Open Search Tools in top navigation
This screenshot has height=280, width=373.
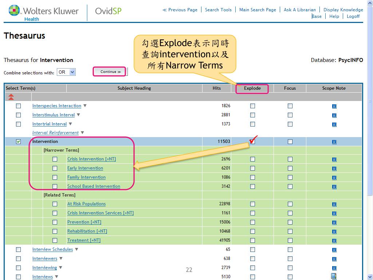click(218, 10)
